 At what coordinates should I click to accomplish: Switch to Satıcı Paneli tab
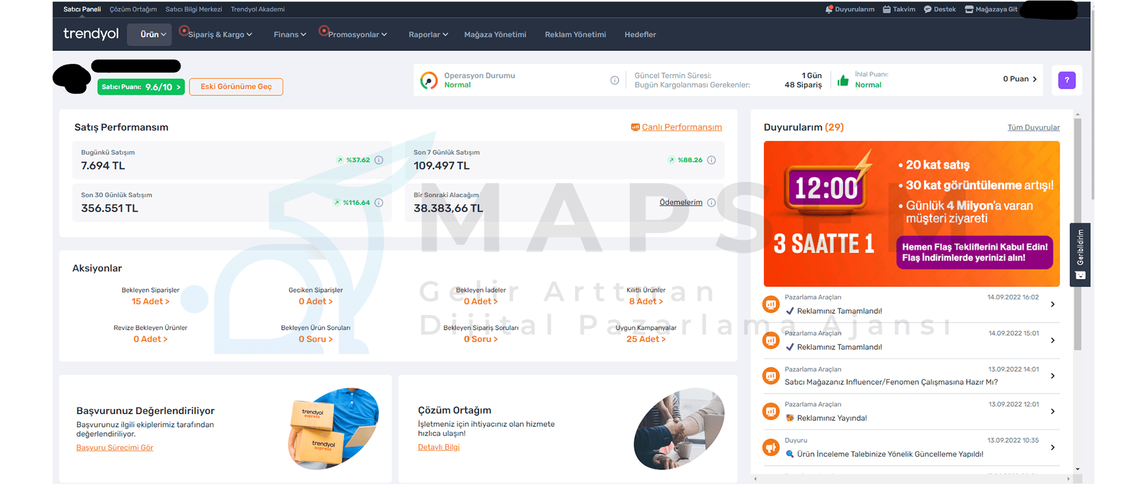[82, 9]
